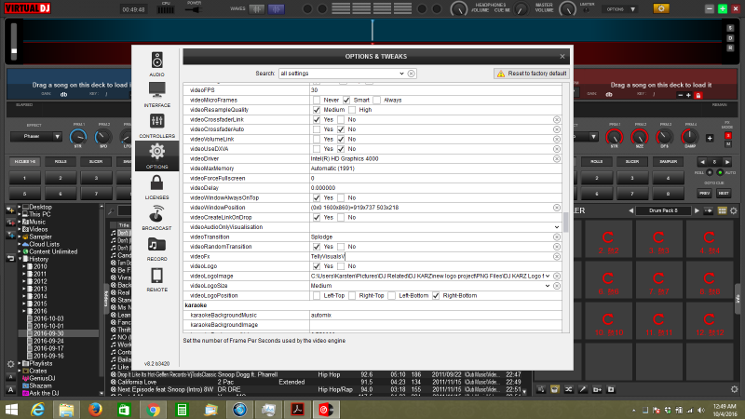The image size is (745, 419).
Task: Adjust the headphones volume knob
Action: pos(459,9)
